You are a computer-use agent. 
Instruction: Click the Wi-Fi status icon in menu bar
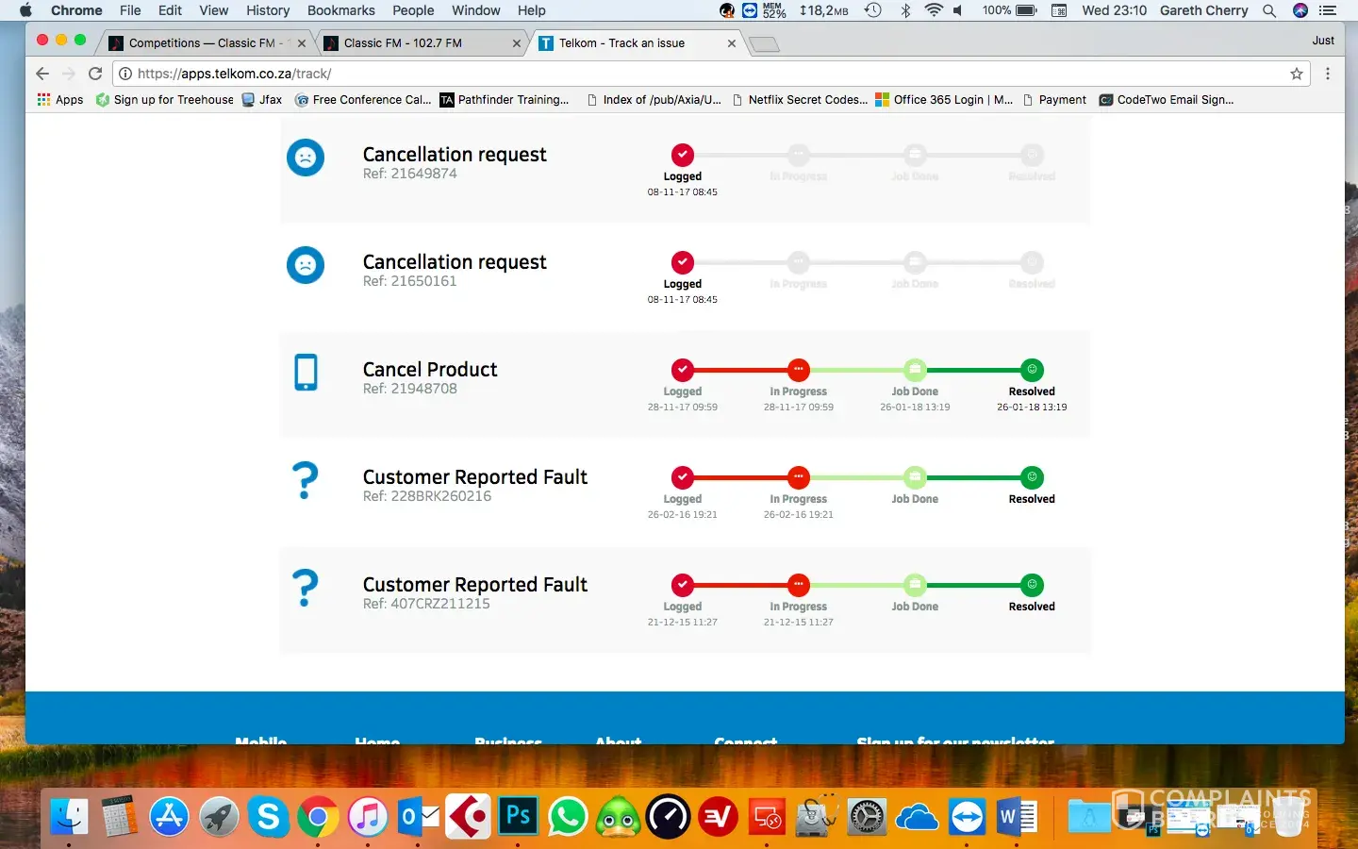(934, 10)
